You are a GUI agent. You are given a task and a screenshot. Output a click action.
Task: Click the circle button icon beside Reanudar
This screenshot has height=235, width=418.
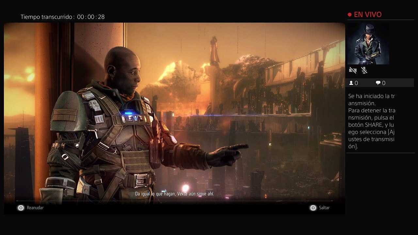point(21,208)
